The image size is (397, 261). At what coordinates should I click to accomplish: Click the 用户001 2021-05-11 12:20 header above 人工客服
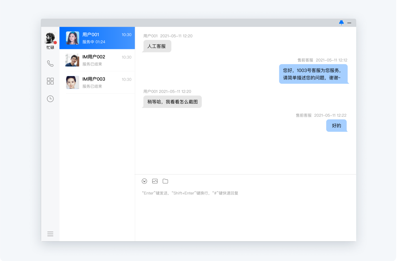click(x=168, y=36)
